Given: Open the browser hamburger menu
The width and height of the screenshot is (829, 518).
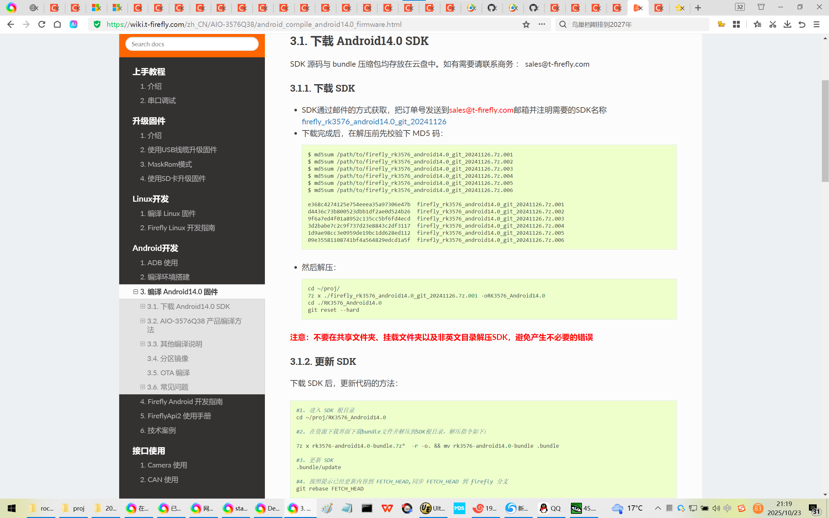Looking at the screenshot, I should point(817,24).
